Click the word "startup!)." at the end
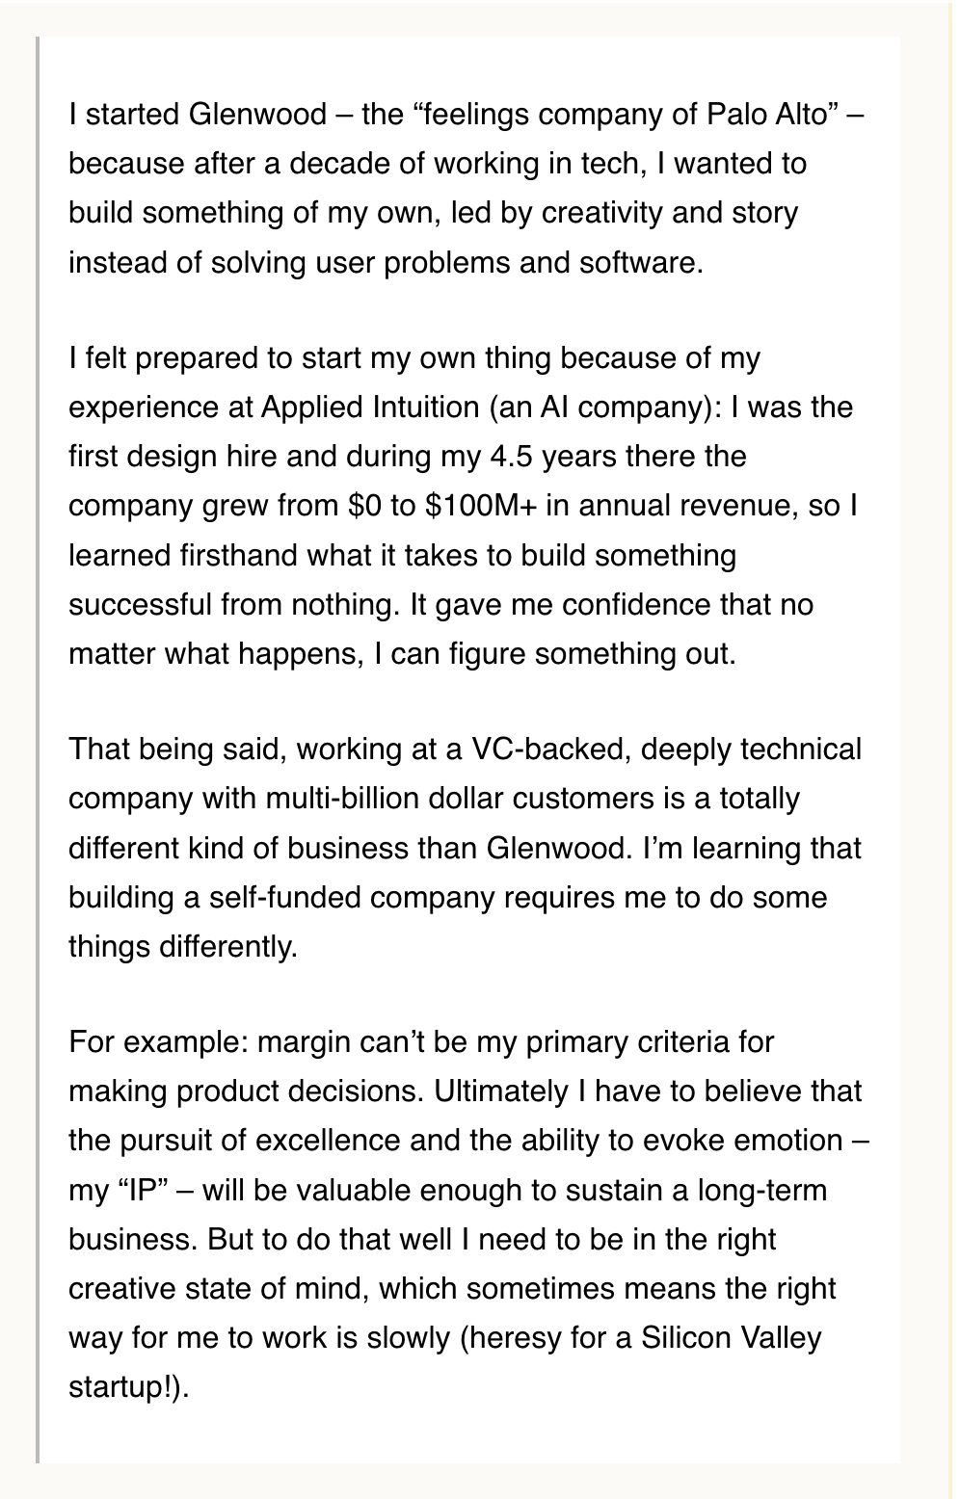The width and height of the screenshot is (960, 1499). 128,1387
